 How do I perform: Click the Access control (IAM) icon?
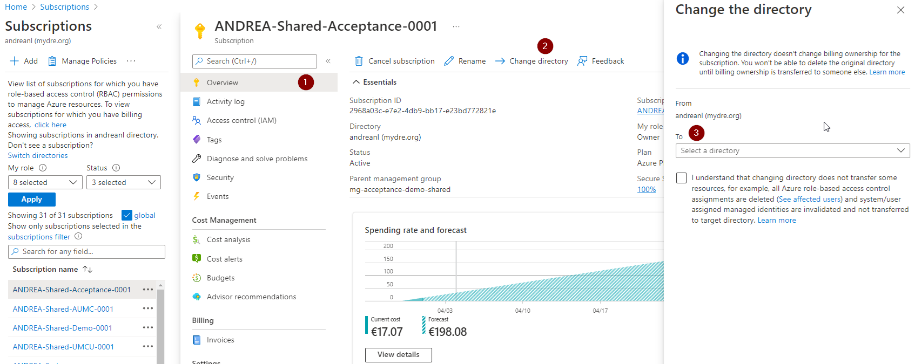(x=197, y=120)
